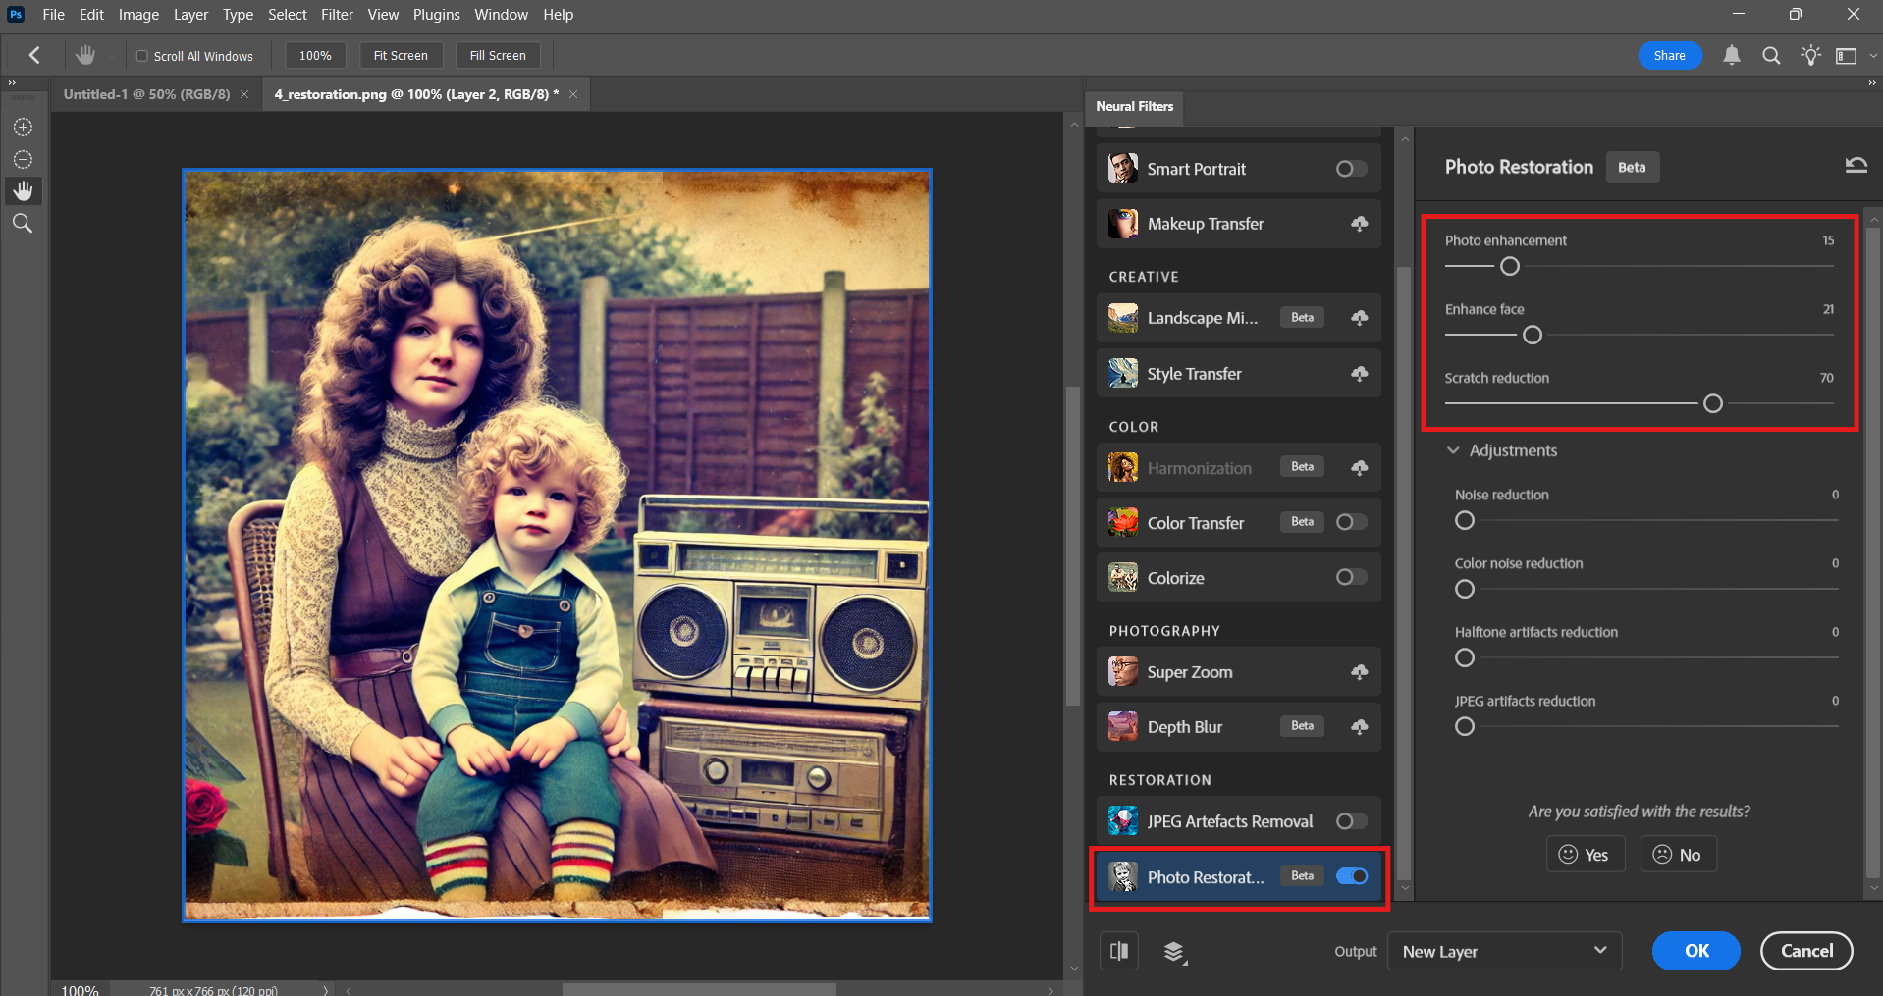The width and height of the screenshot is (1883, 996).
Task: Click the layer preview stack icon
Action: click(1174, 952)
